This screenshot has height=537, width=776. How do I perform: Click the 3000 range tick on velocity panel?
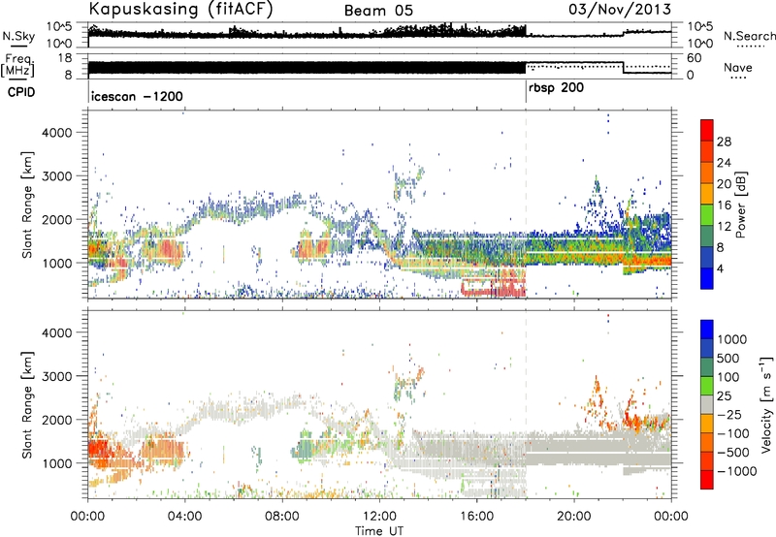click(x=56, y=376)
